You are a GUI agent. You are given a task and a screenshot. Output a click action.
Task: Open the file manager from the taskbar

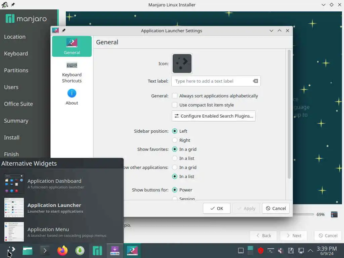28,251
